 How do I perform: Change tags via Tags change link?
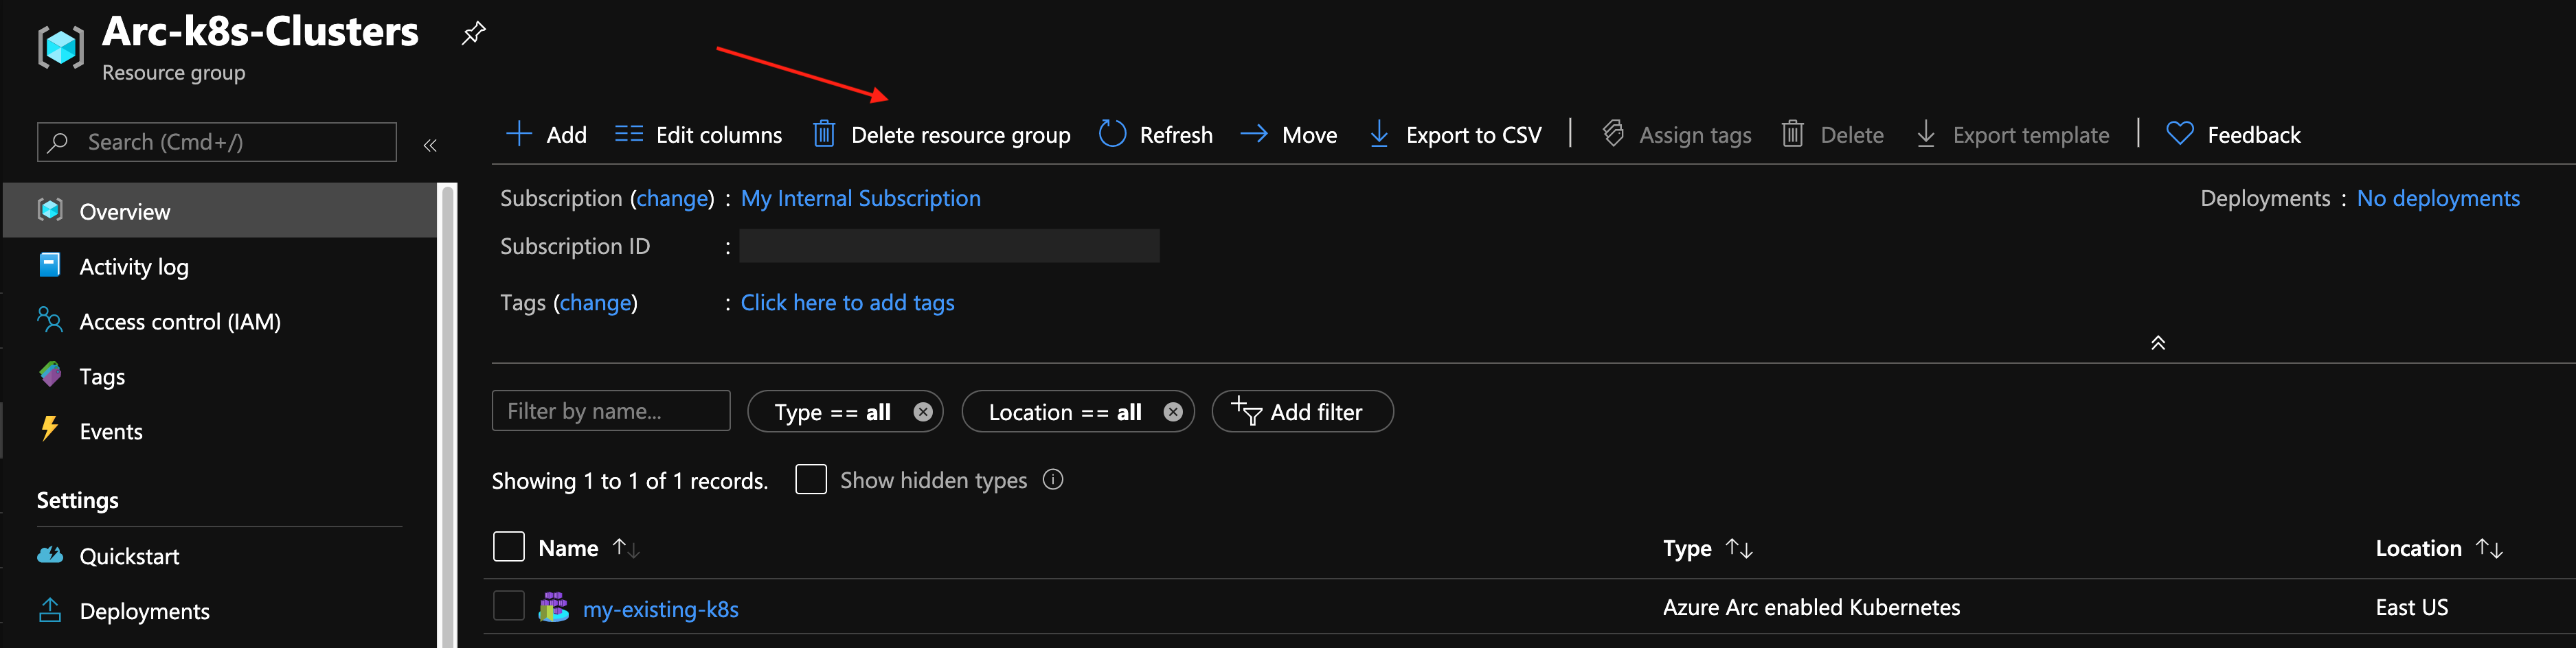596,302
